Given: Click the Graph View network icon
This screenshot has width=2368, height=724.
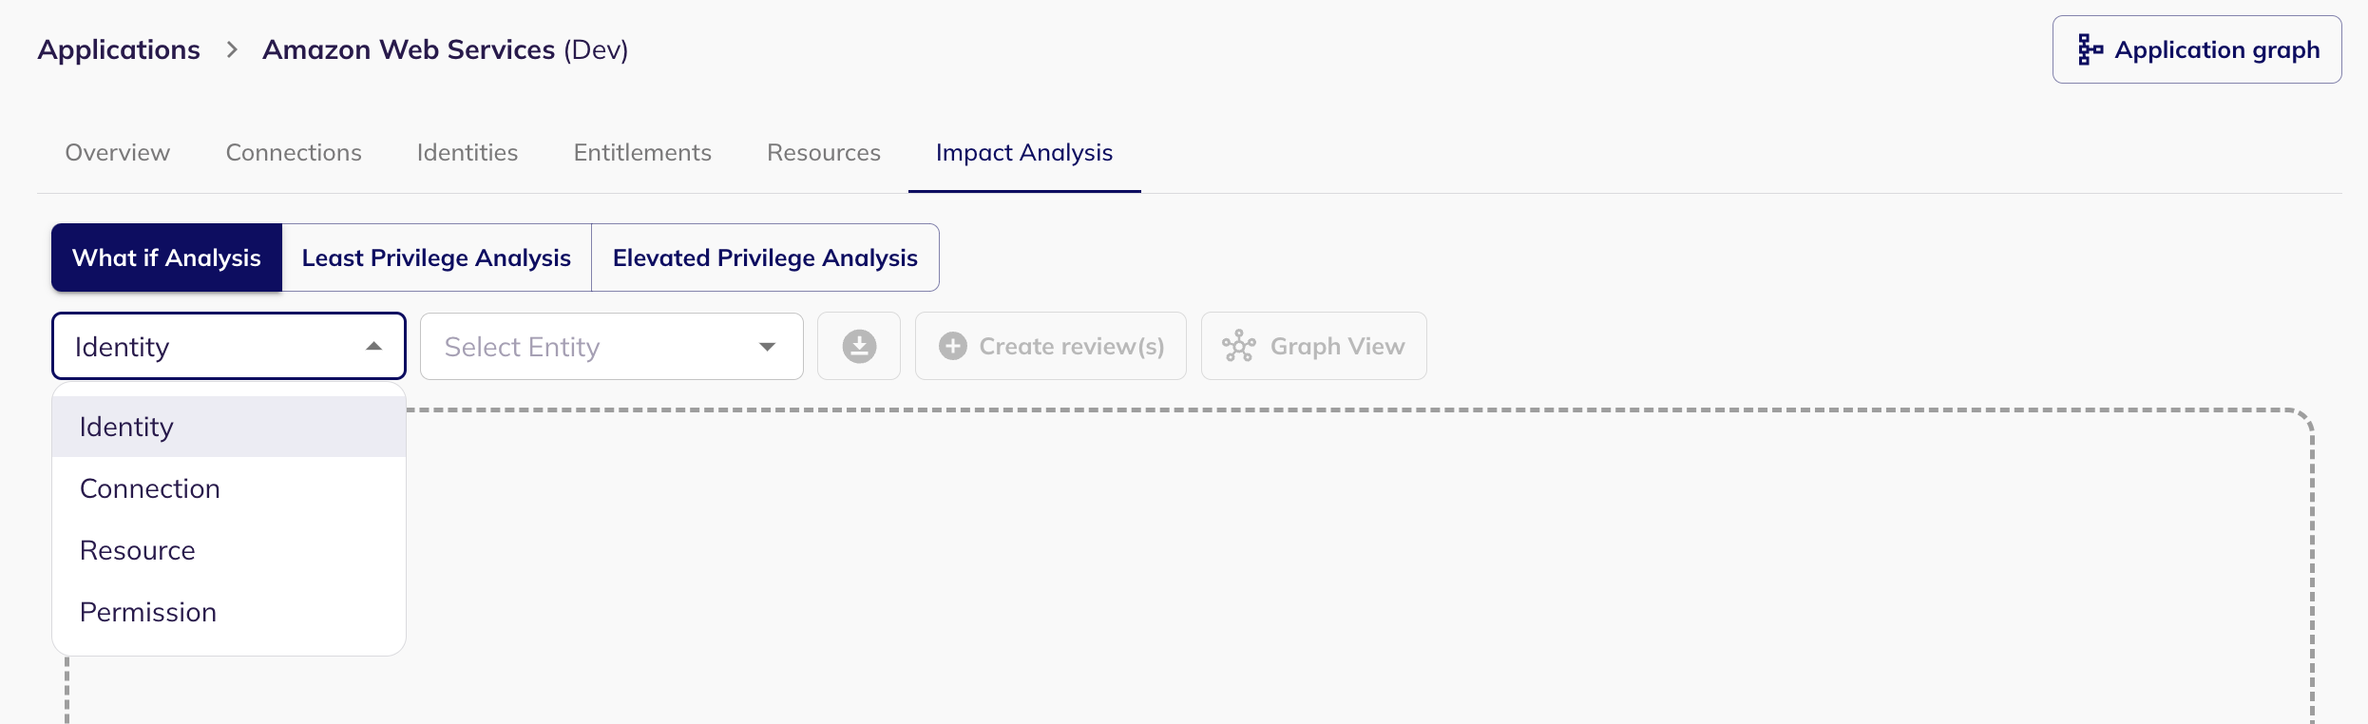Looking at the screenshot, I should 1239,347.
